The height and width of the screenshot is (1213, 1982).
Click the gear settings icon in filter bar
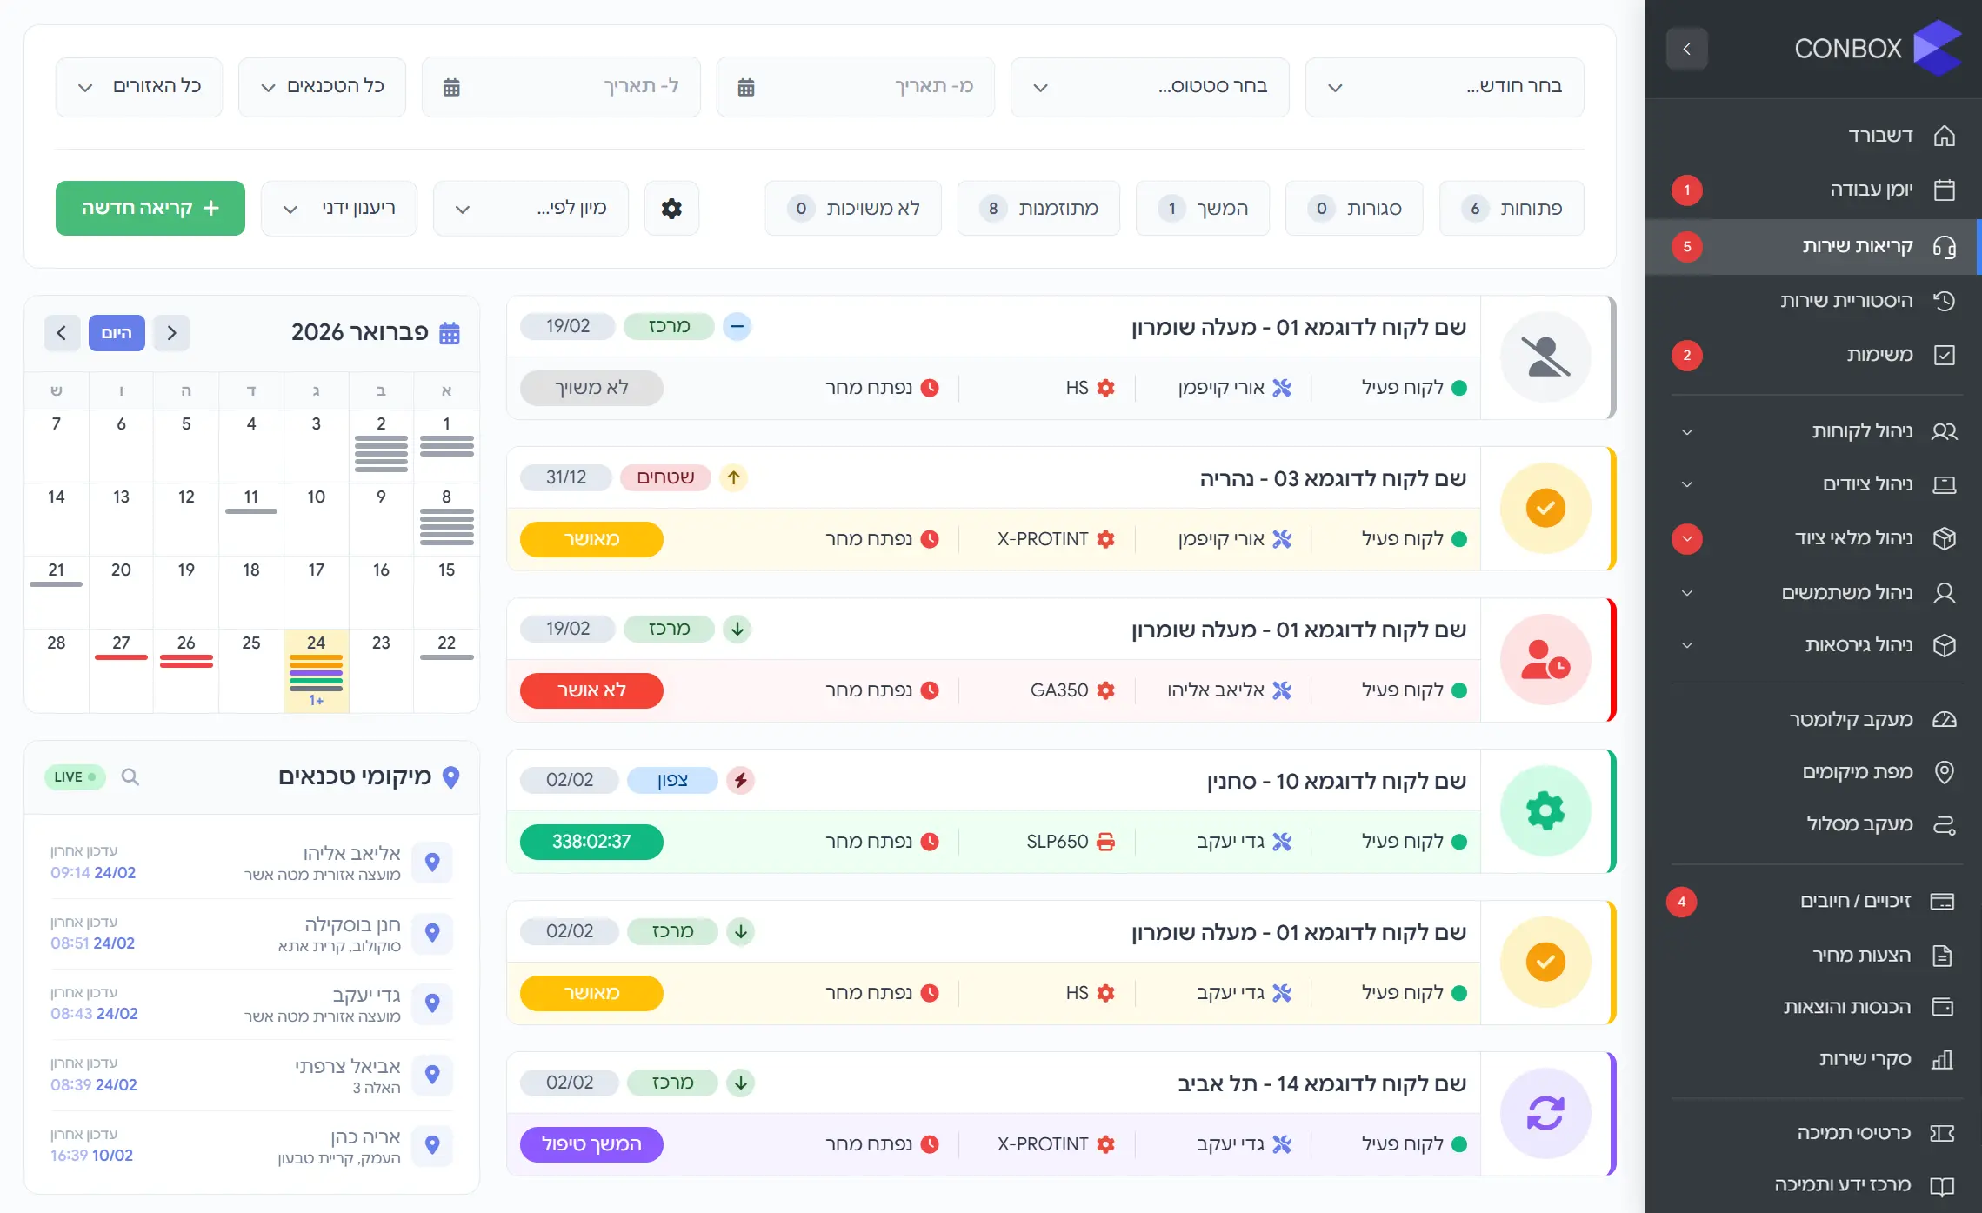point(671,209)
